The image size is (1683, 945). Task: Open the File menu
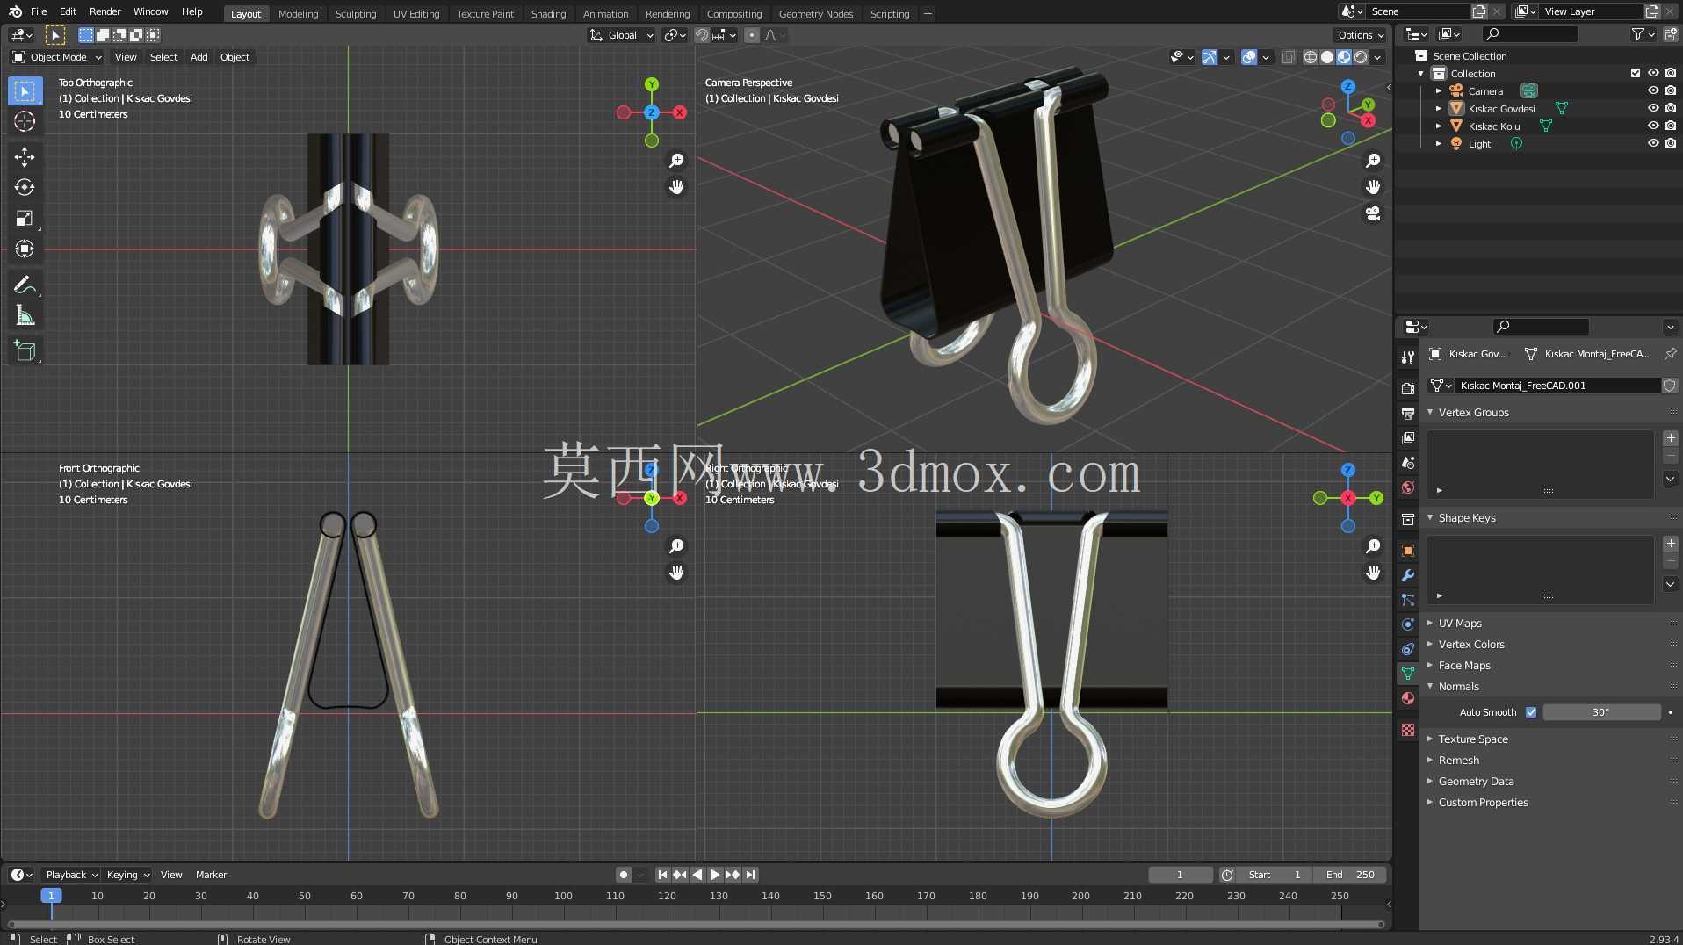click(x=39, y=11)
